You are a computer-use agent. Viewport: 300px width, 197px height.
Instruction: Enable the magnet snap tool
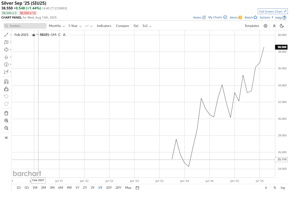coord(6,82)
